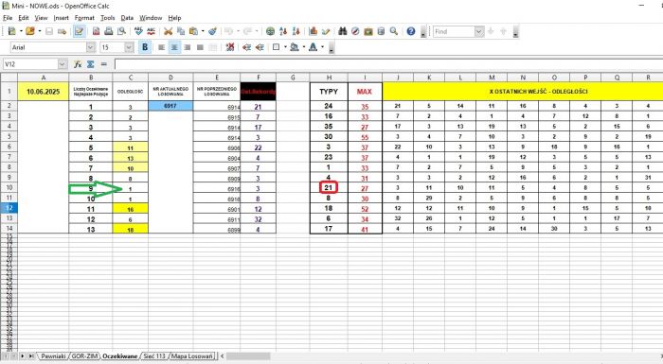The height and width of the screenshot is (364, 663).
Task: Click the next-sheet tab navigation button
Action: pos(23,356)
